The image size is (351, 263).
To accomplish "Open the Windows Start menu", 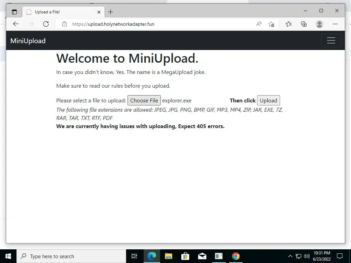I will [8, 256].
